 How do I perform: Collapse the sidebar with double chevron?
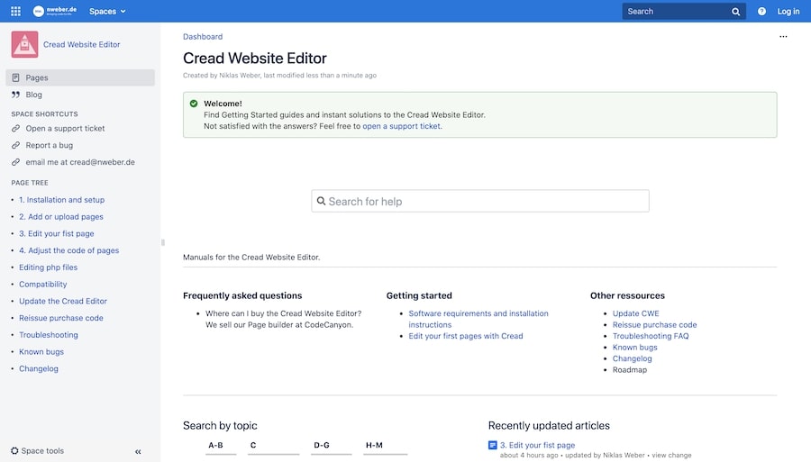(x=138, y=452)
